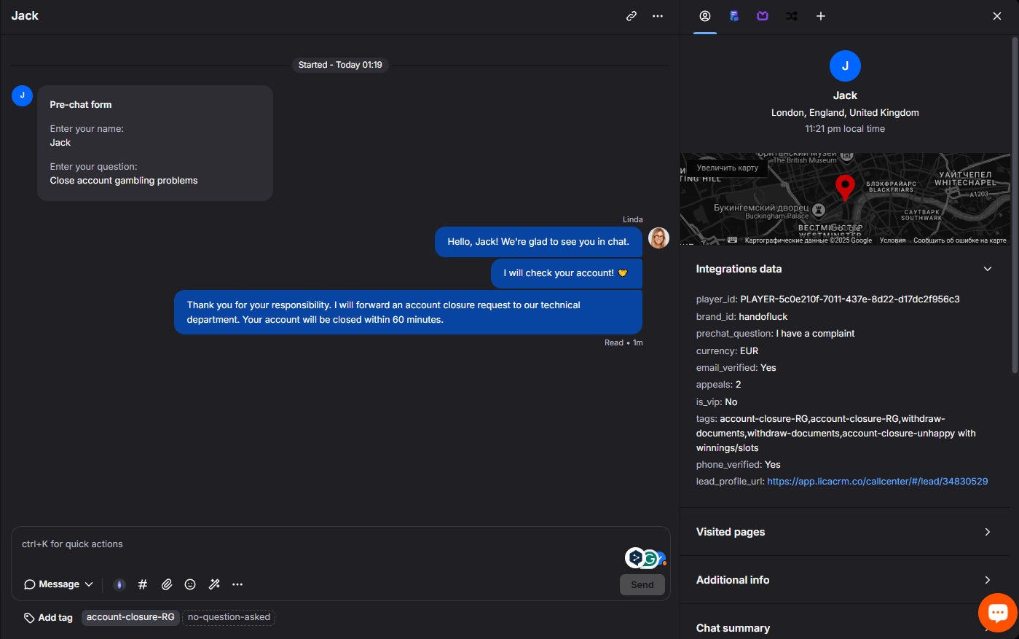Click the details panel vertical scrollbar
Screen dimensions: 1019x639
1015,204
